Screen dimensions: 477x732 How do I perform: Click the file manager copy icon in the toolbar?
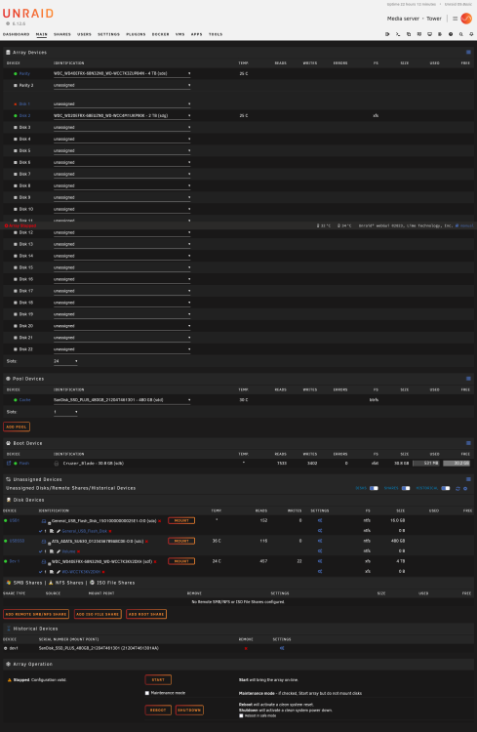tap(409, 34)
